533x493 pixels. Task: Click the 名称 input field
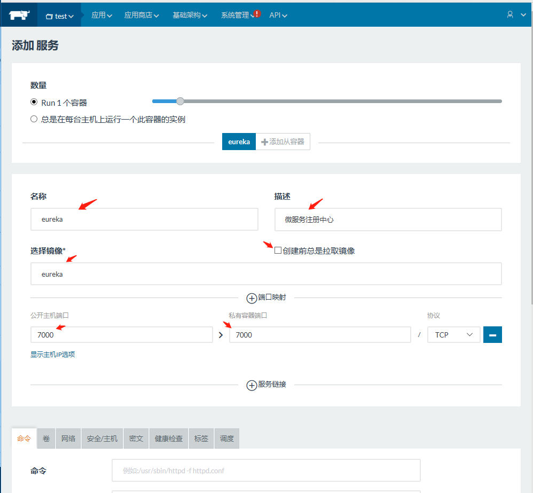145,220
